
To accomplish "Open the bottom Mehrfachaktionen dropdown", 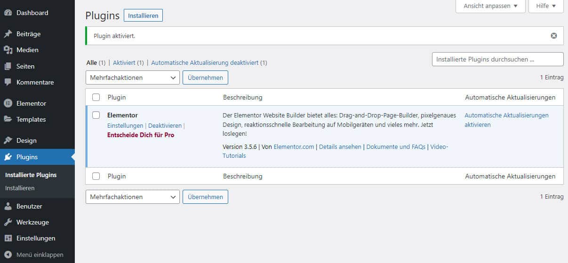I will pyautogui.click(x=133, y=197).
